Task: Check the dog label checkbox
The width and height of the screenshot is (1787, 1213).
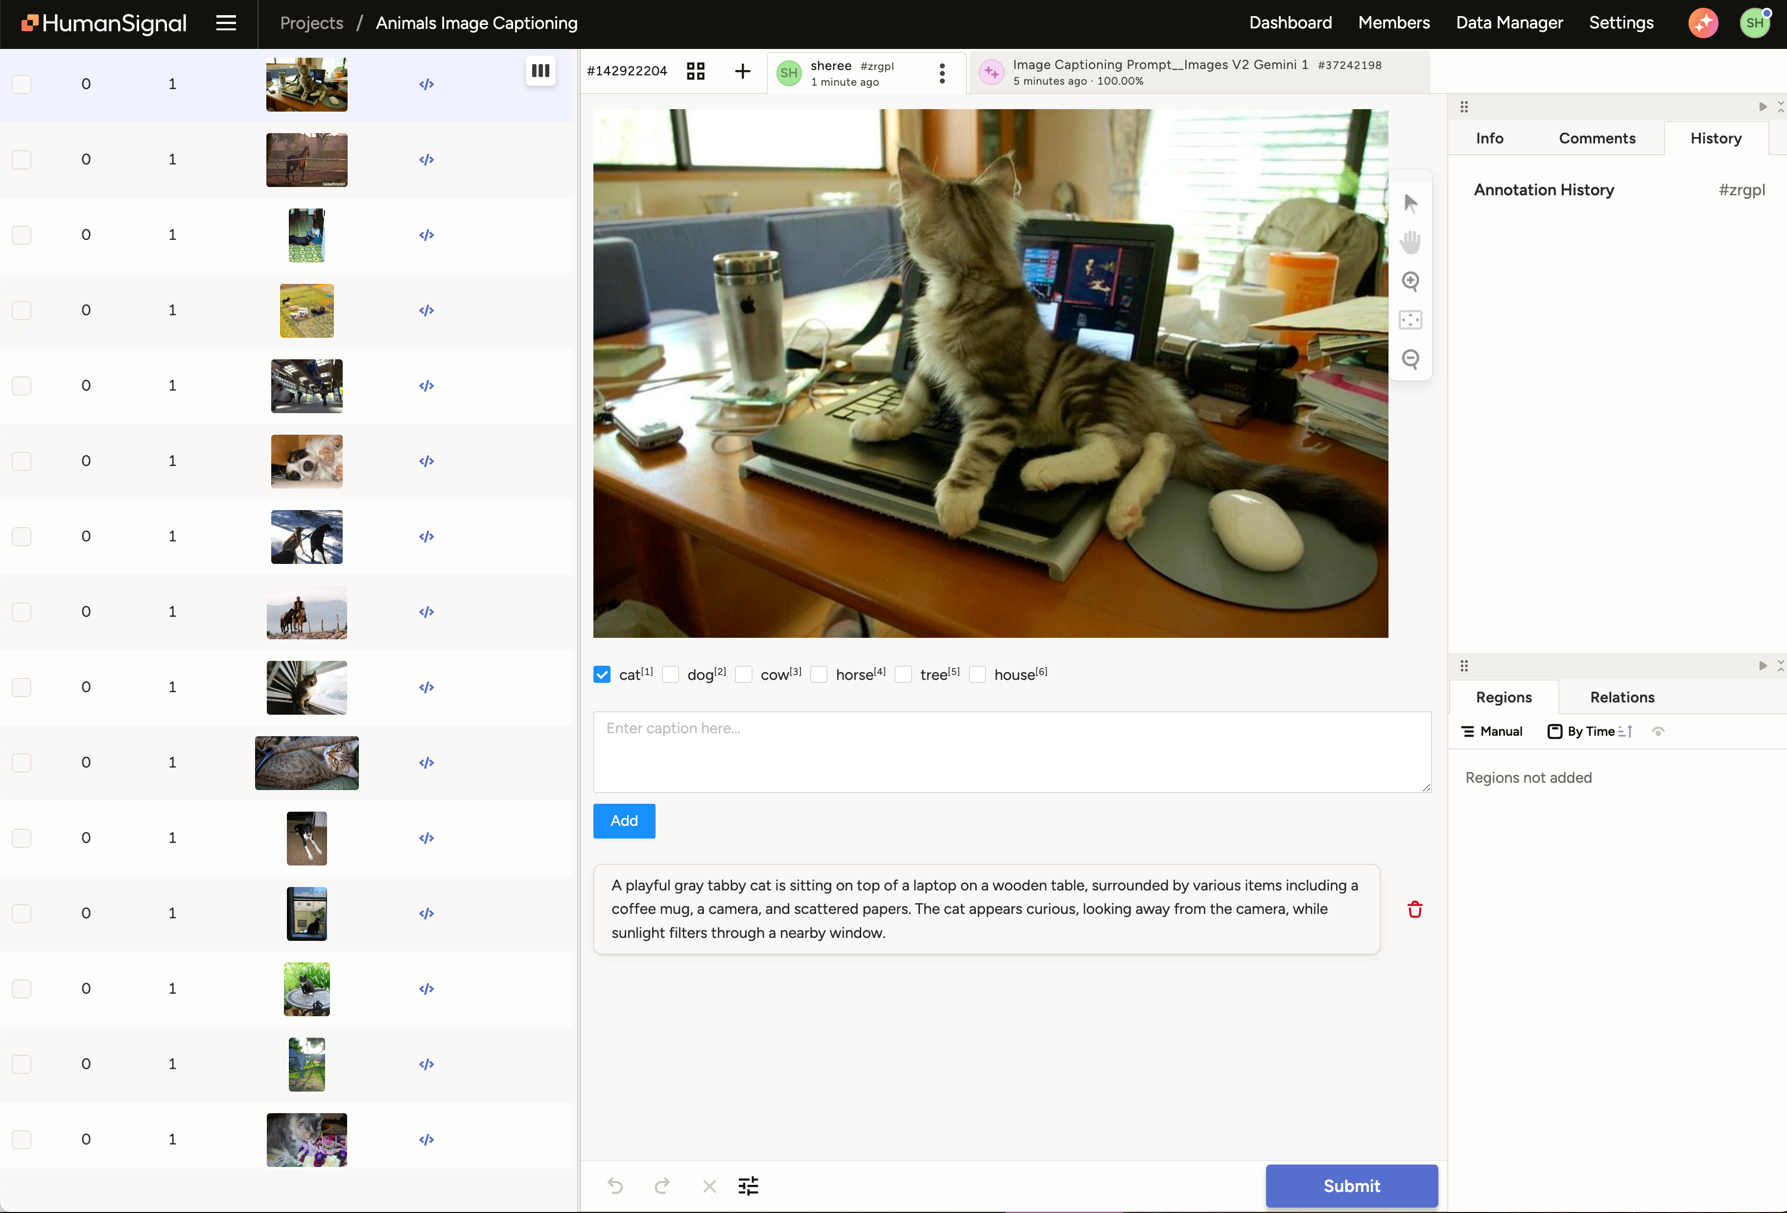Action: [671, 674]
